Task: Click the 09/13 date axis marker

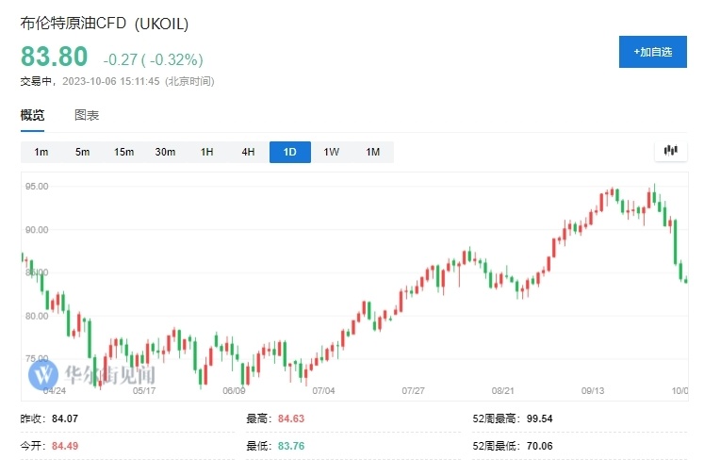Action: pyautogui.click(x=593, y=389)
